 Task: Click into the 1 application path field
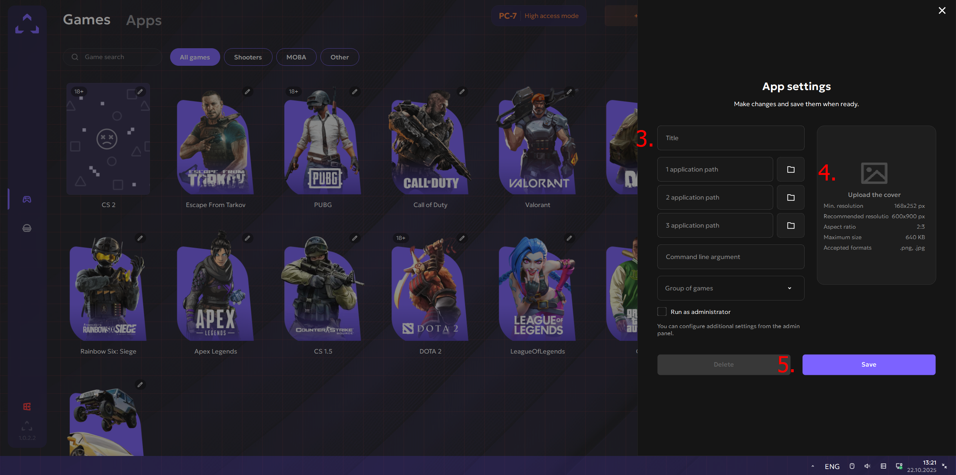click(x=715, y=169)
